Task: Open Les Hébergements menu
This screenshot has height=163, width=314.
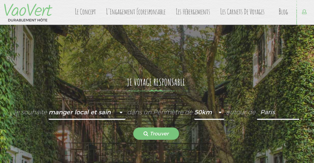Action: (193, 12)
